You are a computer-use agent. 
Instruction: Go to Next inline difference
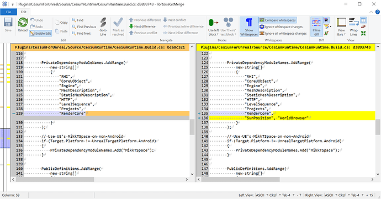pos(181,33)
